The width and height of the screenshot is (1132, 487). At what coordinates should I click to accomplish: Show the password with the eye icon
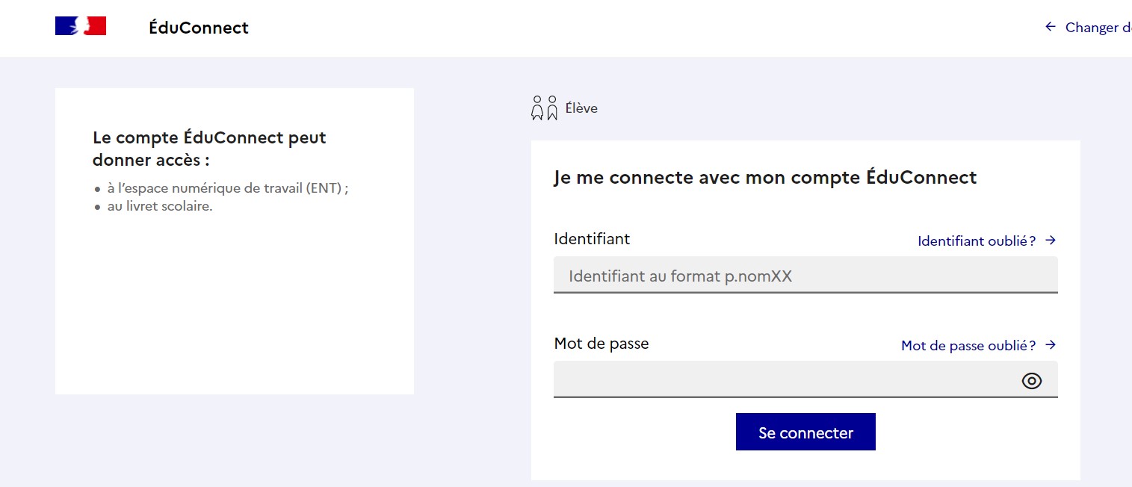(1031, 381)
